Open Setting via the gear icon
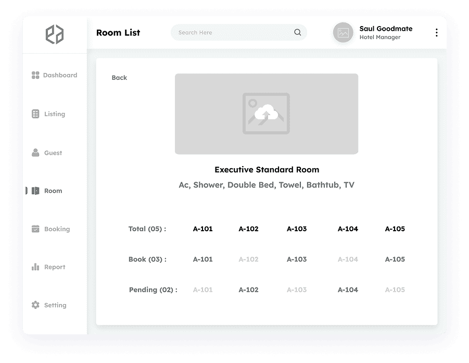This screenshot has width=469, height=363. coord(35,305)
